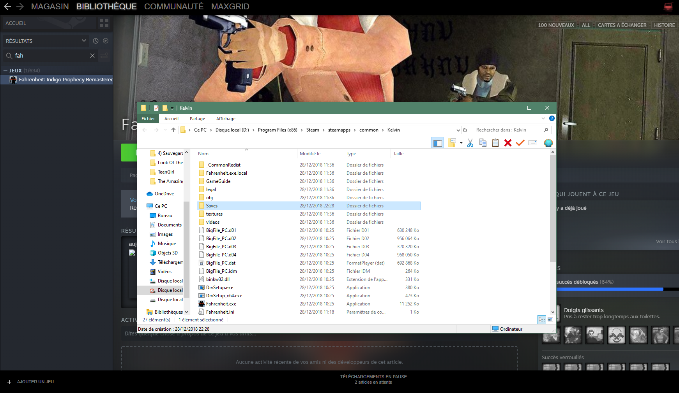This screenshot has height=393, width=679.
Task: Open Bibliothèques in the navigation pane
Action: 168,312
